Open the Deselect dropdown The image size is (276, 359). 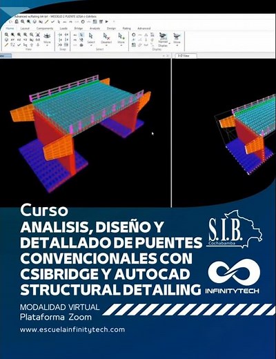(106, 39)
